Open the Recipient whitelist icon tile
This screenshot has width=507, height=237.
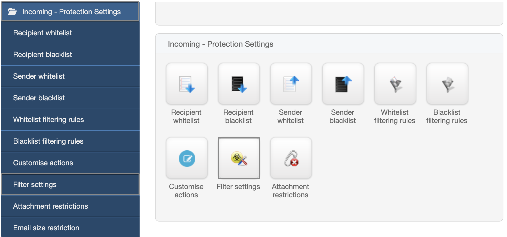point(187,84)
